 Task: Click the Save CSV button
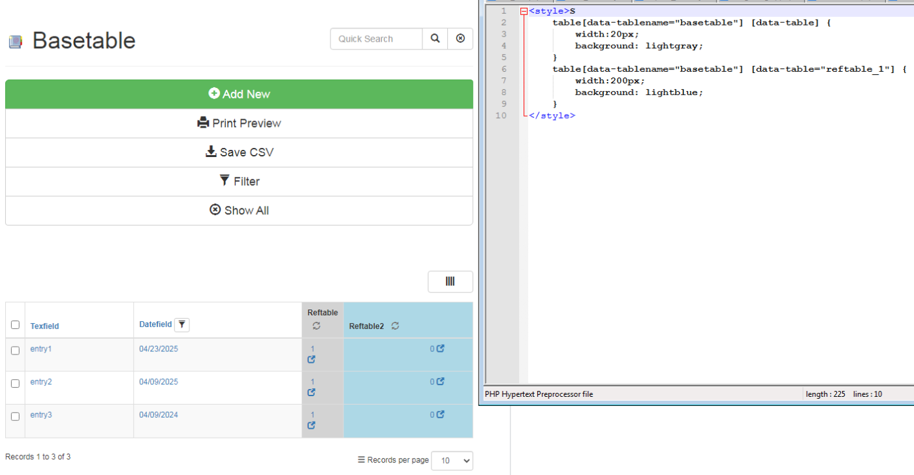tap(239, 152)
